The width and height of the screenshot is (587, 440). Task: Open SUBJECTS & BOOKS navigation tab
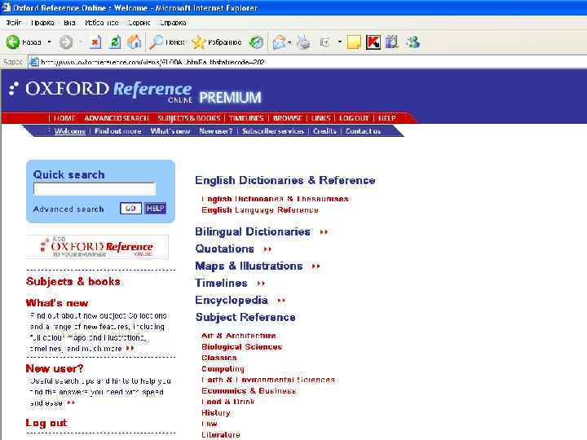(x=188, y=118)
